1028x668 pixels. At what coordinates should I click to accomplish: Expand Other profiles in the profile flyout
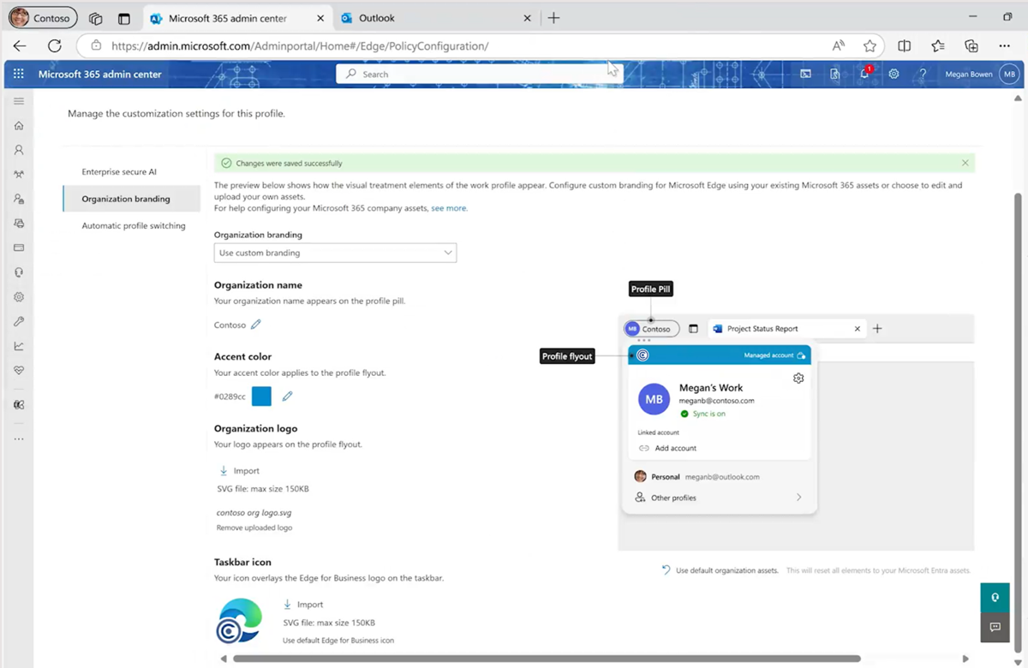[718, 497]
